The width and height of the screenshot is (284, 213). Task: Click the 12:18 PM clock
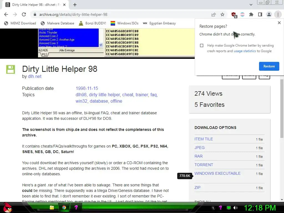click(260, 208)
